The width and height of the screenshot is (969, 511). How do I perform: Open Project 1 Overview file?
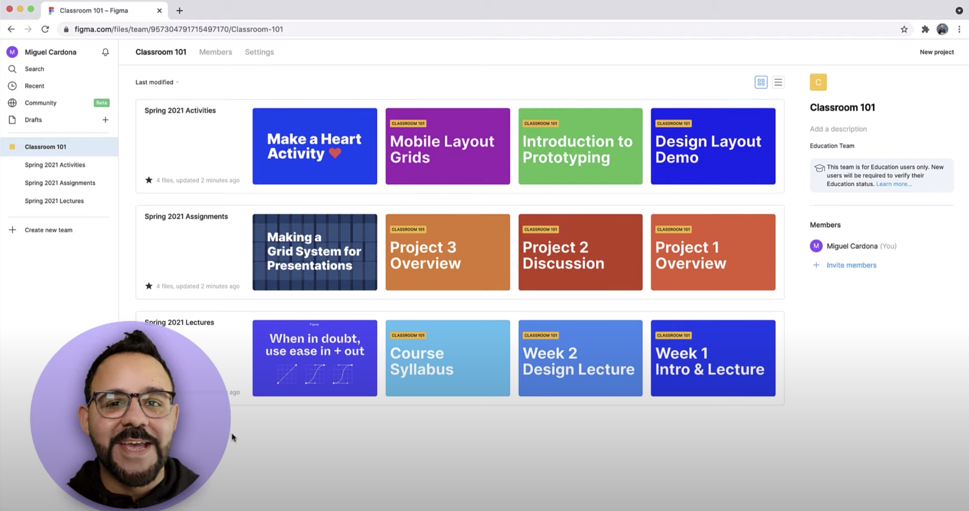tap(713, 252)
